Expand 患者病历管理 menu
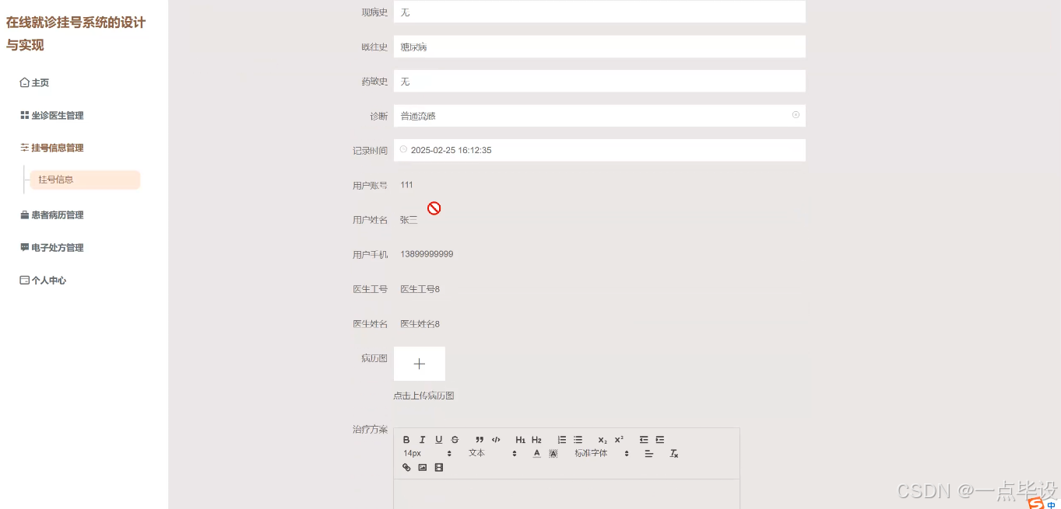This screenshot has height=509, width=1061. [51, 214]
